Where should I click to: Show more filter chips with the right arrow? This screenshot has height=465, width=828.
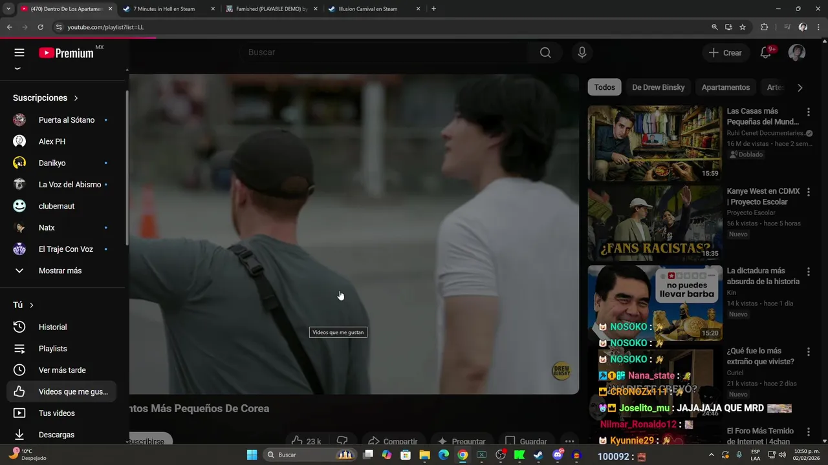pyautogui.click(x=800, y=87)
